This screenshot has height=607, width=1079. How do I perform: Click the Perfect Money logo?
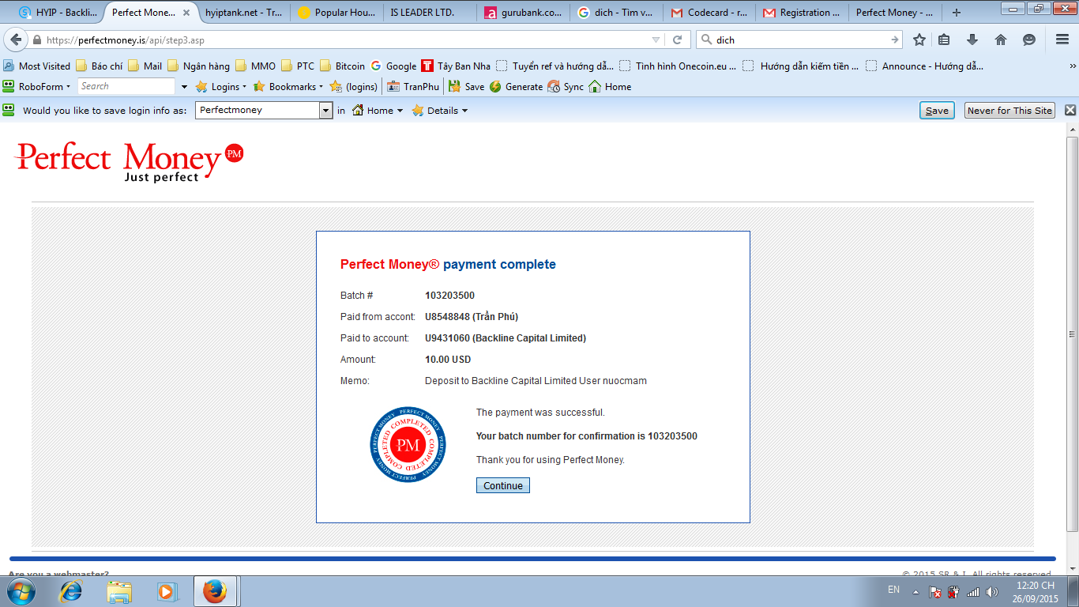click(130, 161)
